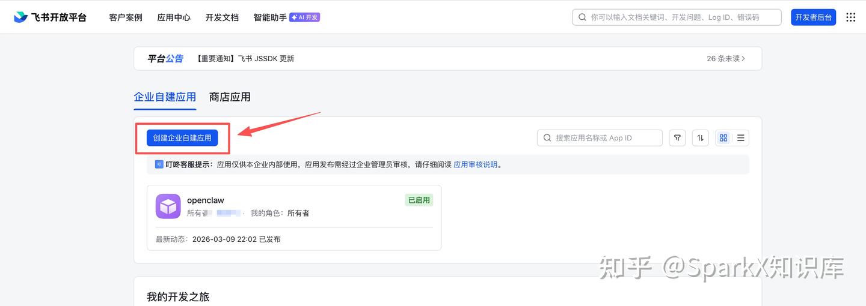Open the JSSDK 更新 announcement
The width and height of the screenshot is (866, 306).
coord(245,59)
